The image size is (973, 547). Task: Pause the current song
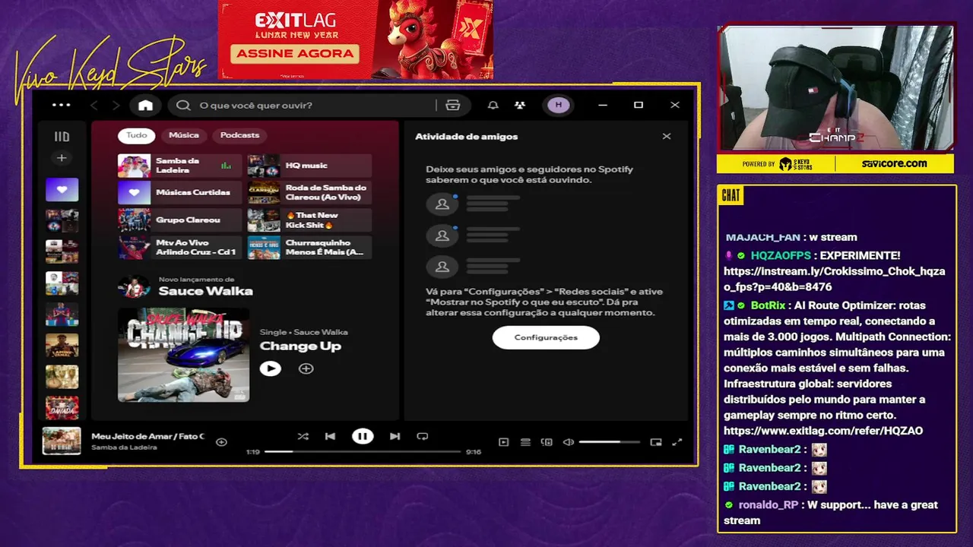pos(363,436)
